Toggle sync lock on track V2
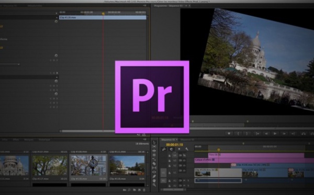The width and height of the screenshot is (314, 195). [180, 166]
